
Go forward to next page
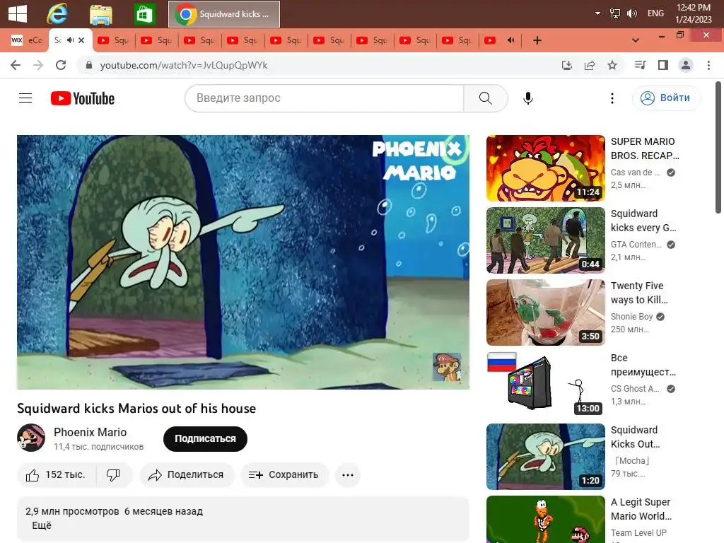pyautogui.click(x=38, y=65)
